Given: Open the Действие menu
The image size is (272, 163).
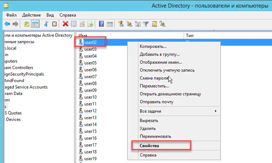Looking at the screenshot, I should click(x=31, y=15).
